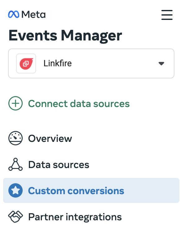This screenshot has width=180, height=229.
Task: Click the red Linkfire account logo
Action: tap(26, 63)
